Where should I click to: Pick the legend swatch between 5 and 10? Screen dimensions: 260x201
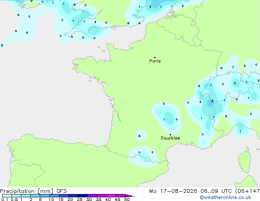coord(45,196)
